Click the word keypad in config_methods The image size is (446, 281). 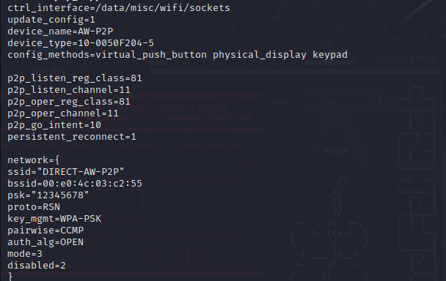click(330, 55)
